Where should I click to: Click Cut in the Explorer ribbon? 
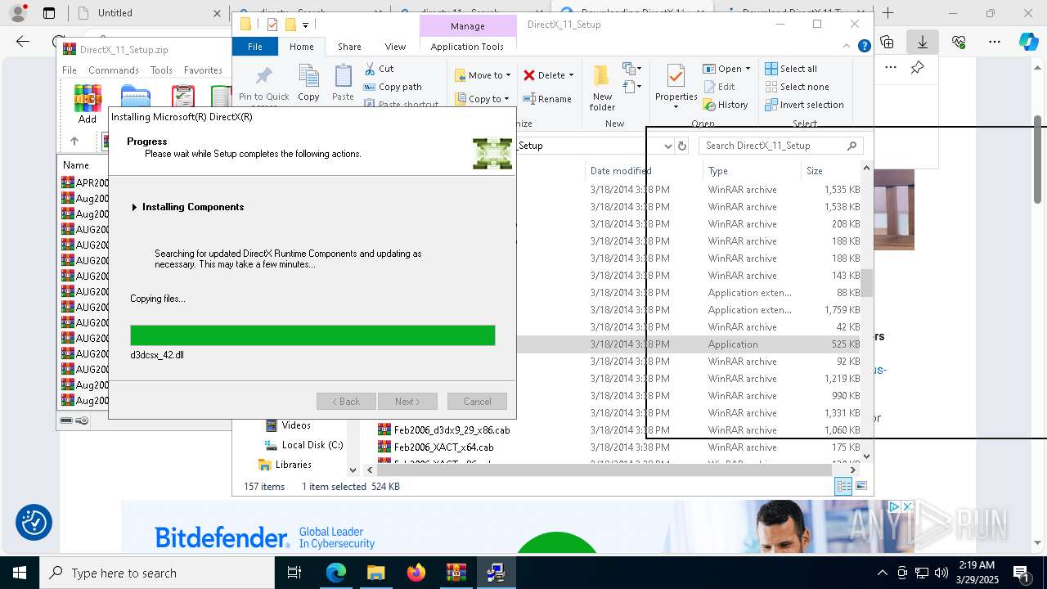click(x=379, y=69)
